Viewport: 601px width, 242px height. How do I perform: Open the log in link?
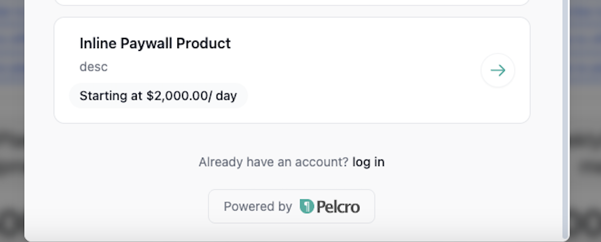[x=368, y=162]
